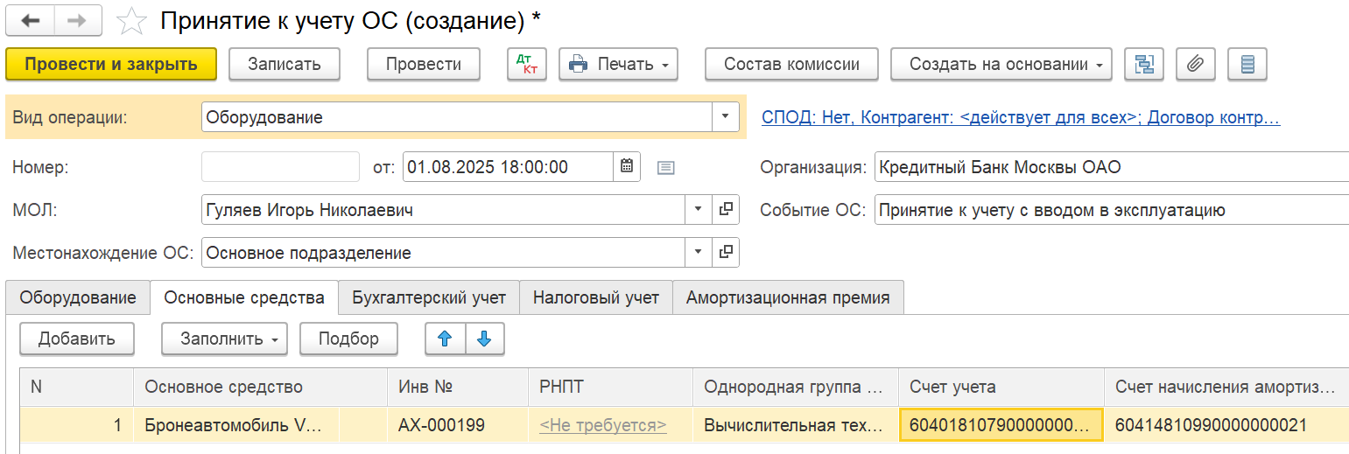Select the Счет учета cell in row 1
Image resolution: width=1349 pixels, height=454 pixels.
coord(1001,426)
